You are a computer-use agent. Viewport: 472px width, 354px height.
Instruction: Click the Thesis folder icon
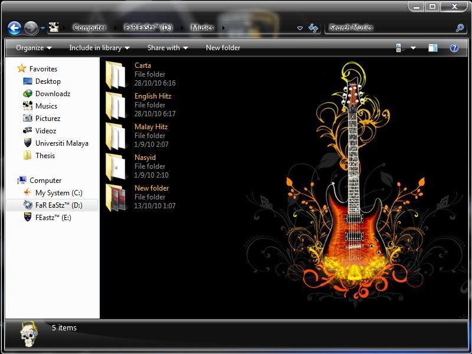coord(27,155)
